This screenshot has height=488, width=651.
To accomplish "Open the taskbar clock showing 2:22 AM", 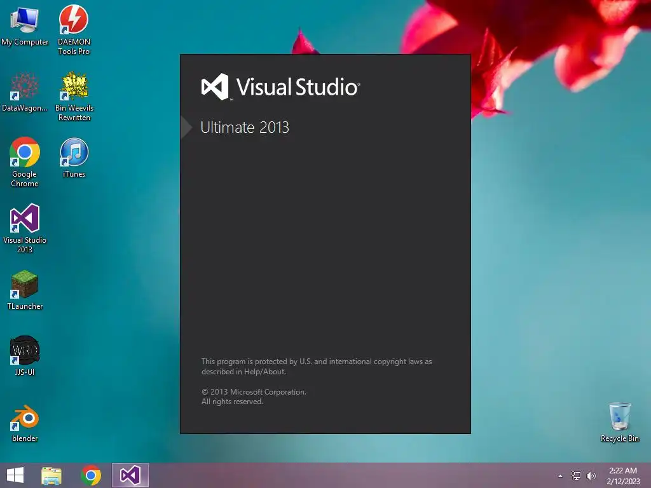I will click(623, 476).
